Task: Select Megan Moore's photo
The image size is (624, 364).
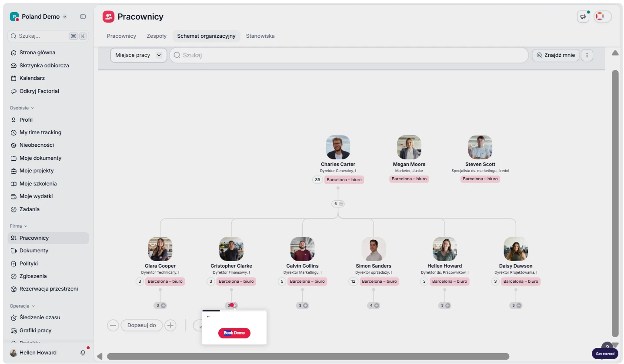Action: (409, 147)
